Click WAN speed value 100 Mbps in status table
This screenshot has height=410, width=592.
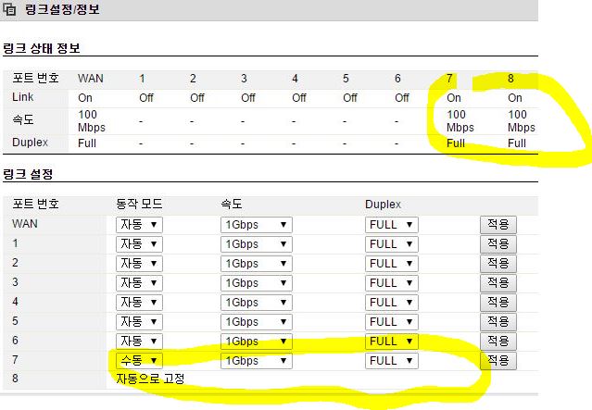click(92, 121)
